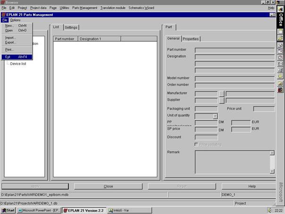285x214 pixels.
Task: Click the small button beside Supplier field
Action: (x=221, y=100)
